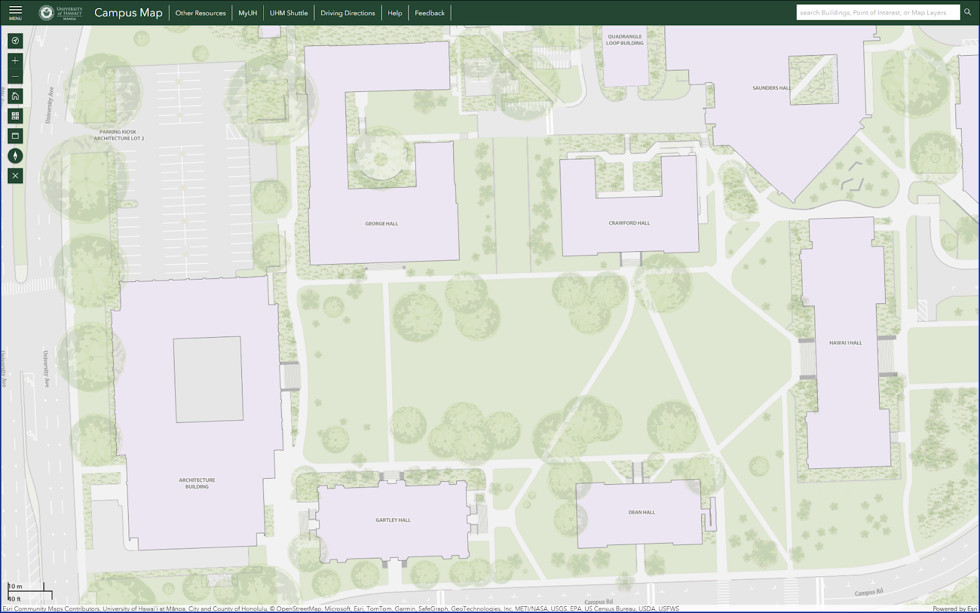Image resolution: width=980 pixels, height=613 pixels.
Task: Open Driving Directions from the menu bar
Action: 348,12
